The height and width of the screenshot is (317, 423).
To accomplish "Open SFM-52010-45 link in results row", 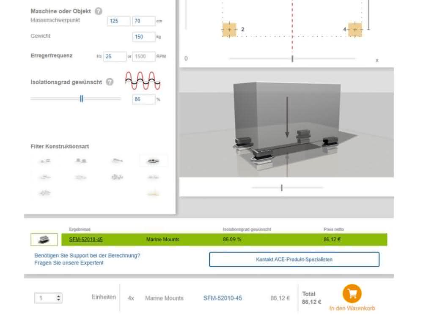I will 86,239.
